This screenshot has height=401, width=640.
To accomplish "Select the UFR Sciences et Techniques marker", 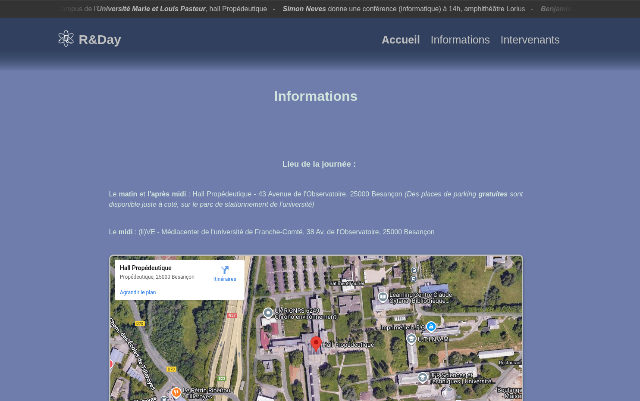I will point(422,378).
